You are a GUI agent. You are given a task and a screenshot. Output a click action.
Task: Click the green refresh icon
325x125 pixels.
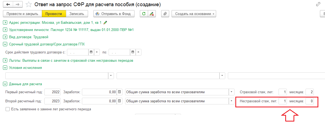[x=144, y=14]
